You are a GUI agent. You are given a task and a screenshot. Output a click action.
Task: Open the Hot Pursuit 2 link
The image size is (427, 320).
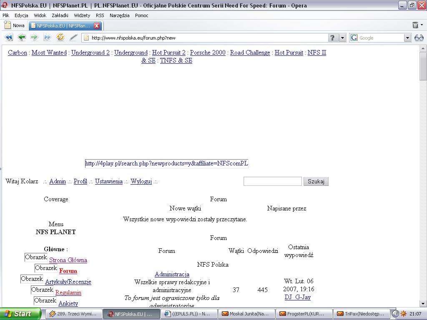pos(168,52)
